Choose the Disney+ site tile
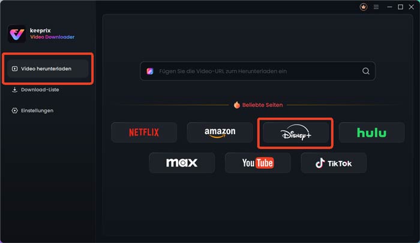This screenshot has width=420, height=243. 296,132
